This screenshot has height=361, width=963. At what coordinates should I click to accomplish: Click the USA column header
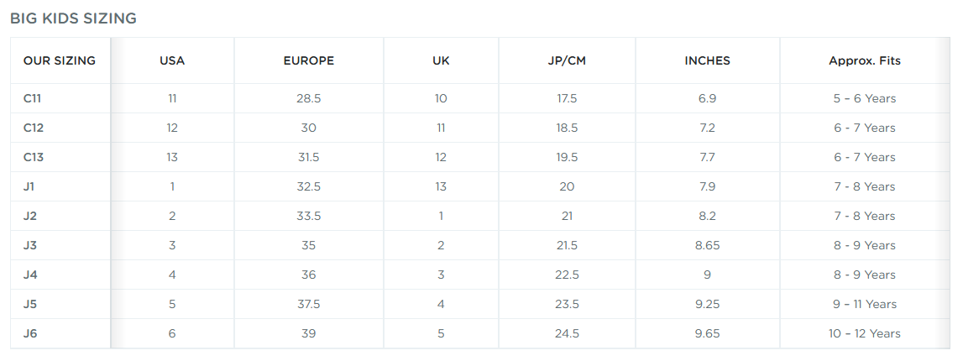coord(172,60)
